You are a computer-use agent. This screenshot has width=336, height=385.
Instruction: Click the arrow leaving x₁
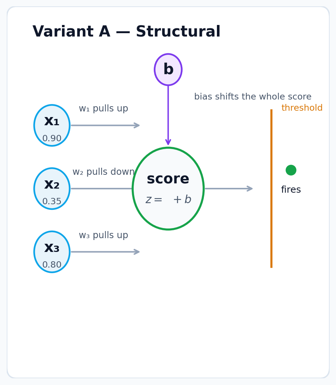[105, 125]
